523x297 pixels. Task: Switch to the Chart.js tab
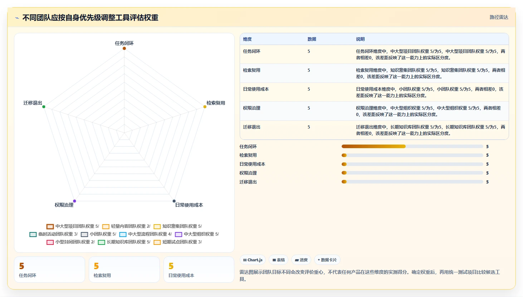pyautogui.click(x=253, y=260)
